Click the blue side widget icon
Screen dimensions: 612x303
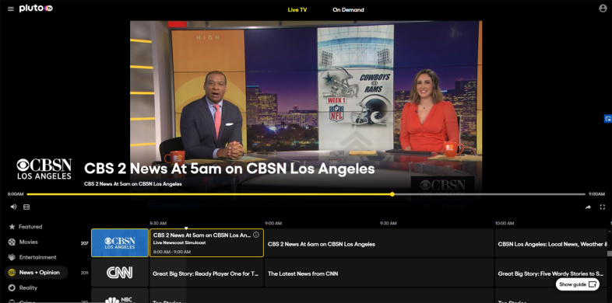(x=607, y=119)
